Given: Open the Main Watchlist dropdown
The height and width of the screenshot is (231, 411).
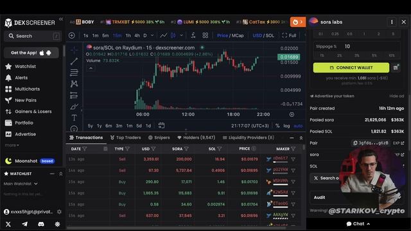Looking at the screenshot, I should pos(21,184).
